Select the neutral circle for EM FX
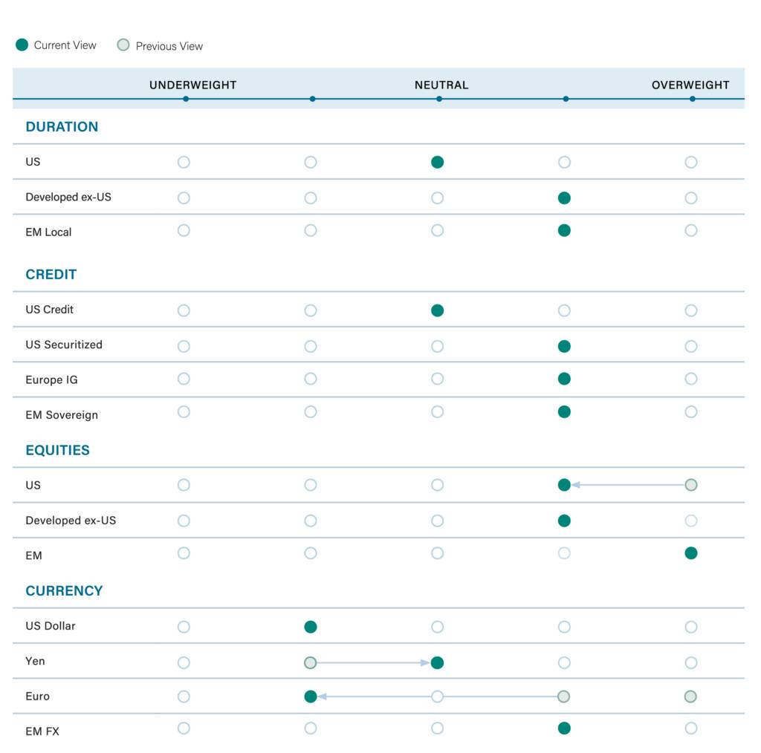 (438, 728)
